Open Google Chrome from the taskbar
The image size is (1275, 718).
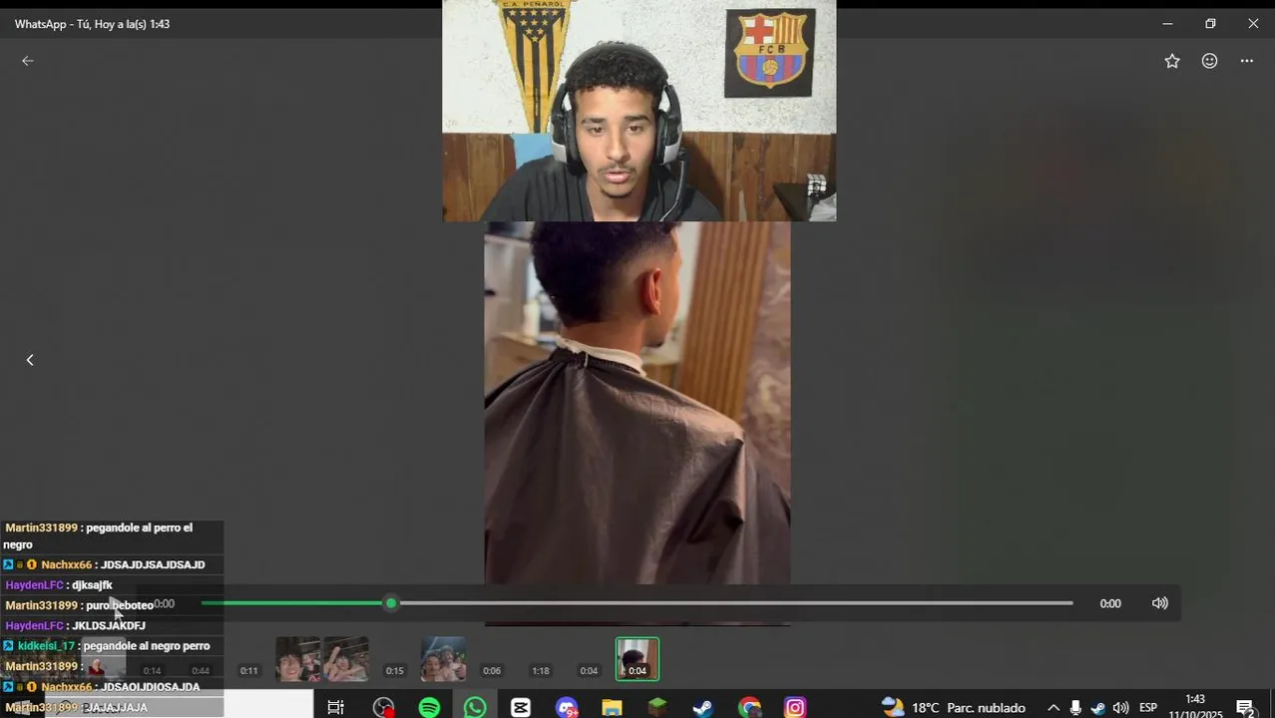pyautogui.click(x=749, y=708)
